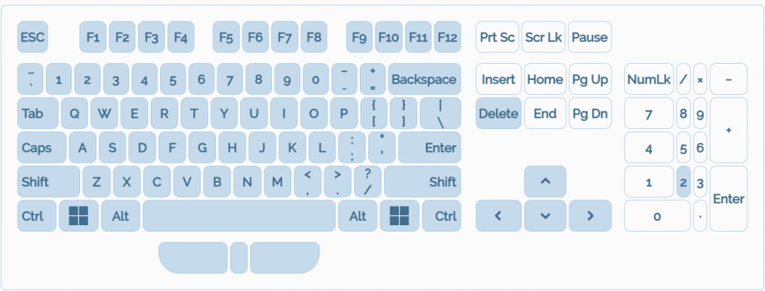Click the right arrow key
Viewport: 765px width, 291px height.
pyautogui.click(x=589, y=216)
